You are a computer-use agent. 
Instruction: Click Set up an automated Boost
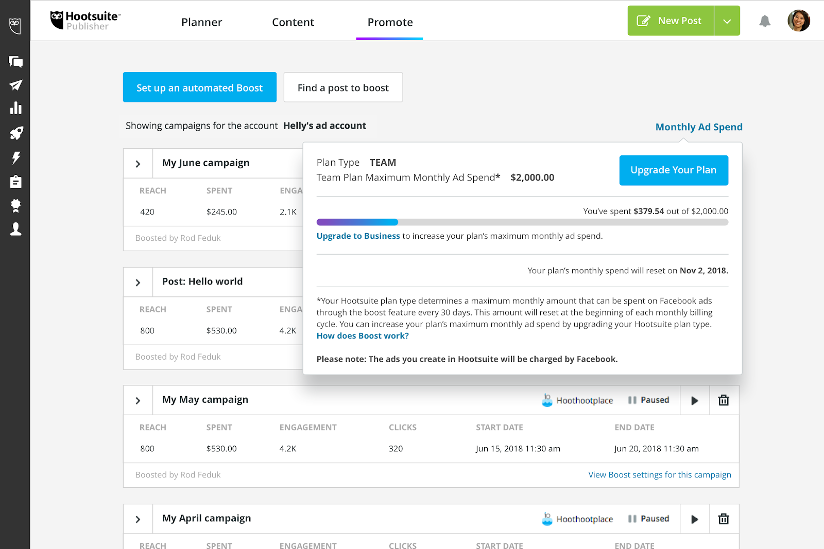200,87
